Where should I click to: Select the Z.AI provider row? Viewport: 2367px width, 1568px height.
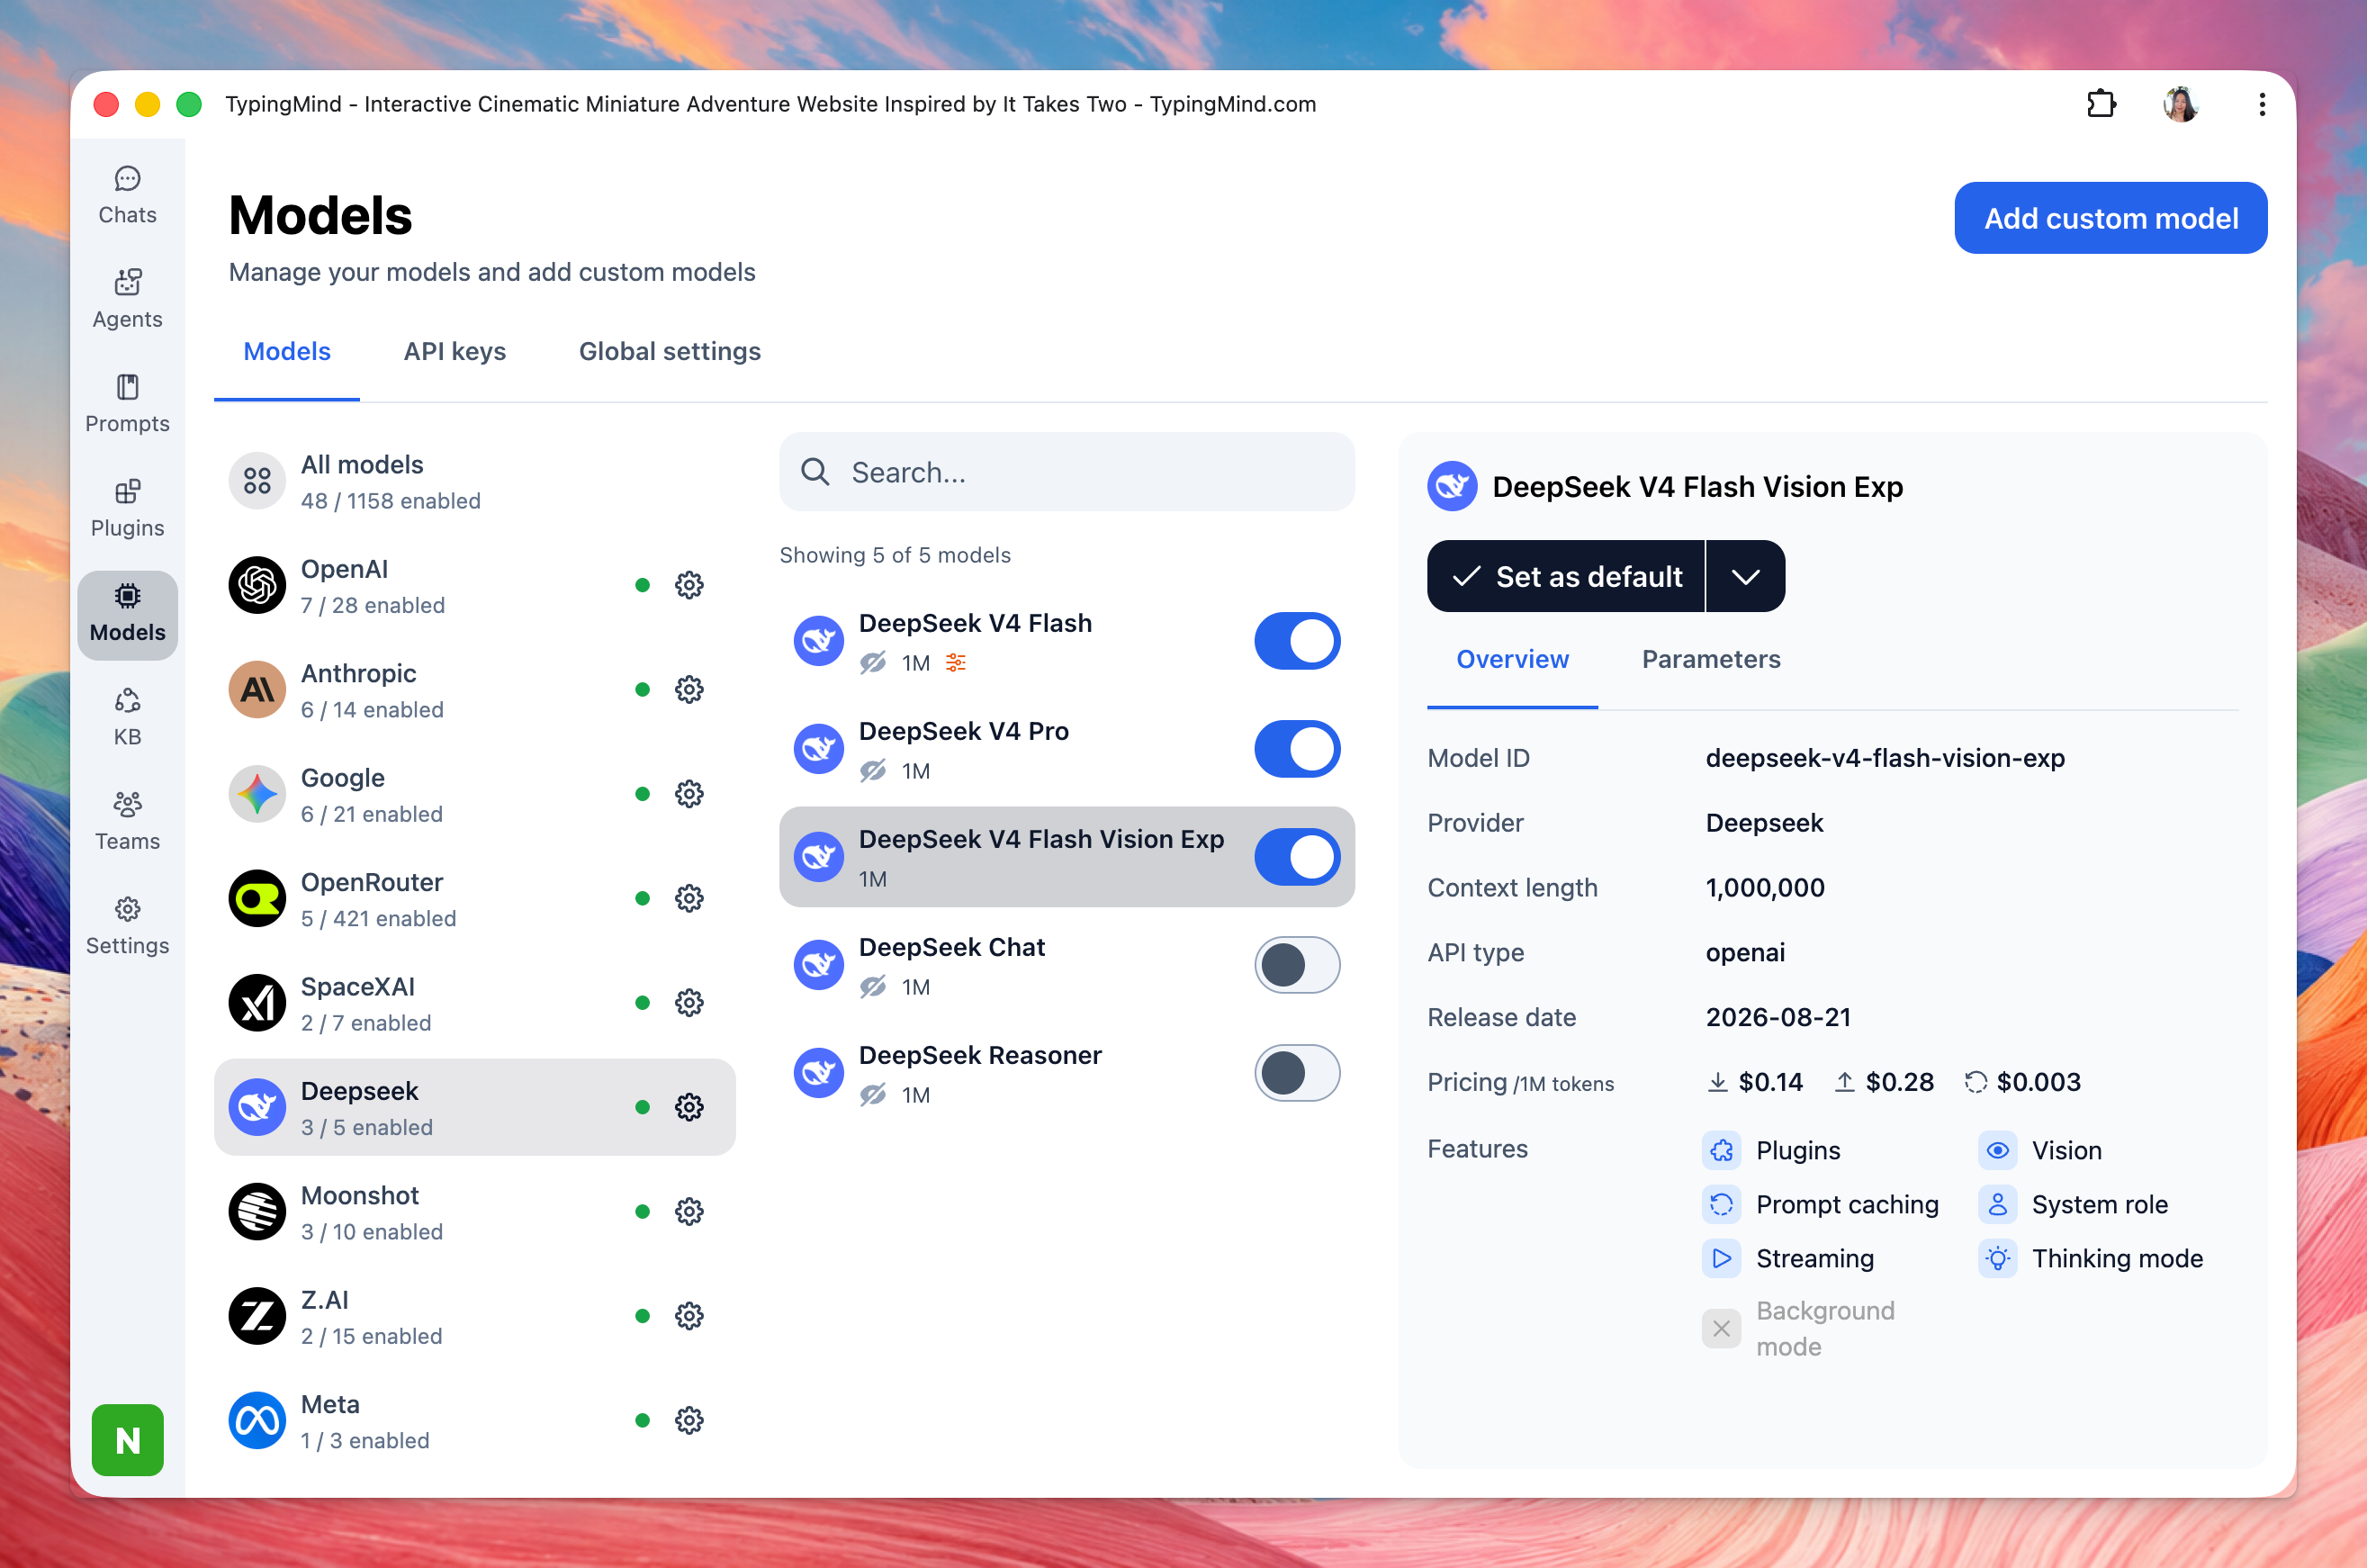coord(475,1316)
